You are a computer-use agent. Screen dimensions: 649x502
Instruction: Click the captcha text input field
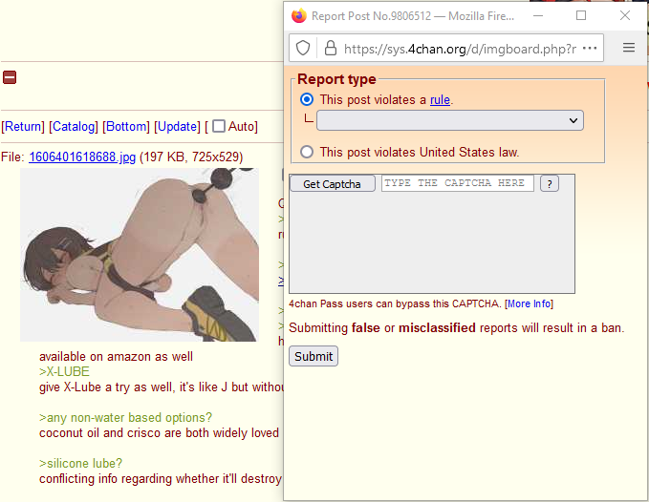[x=458, y=183]
